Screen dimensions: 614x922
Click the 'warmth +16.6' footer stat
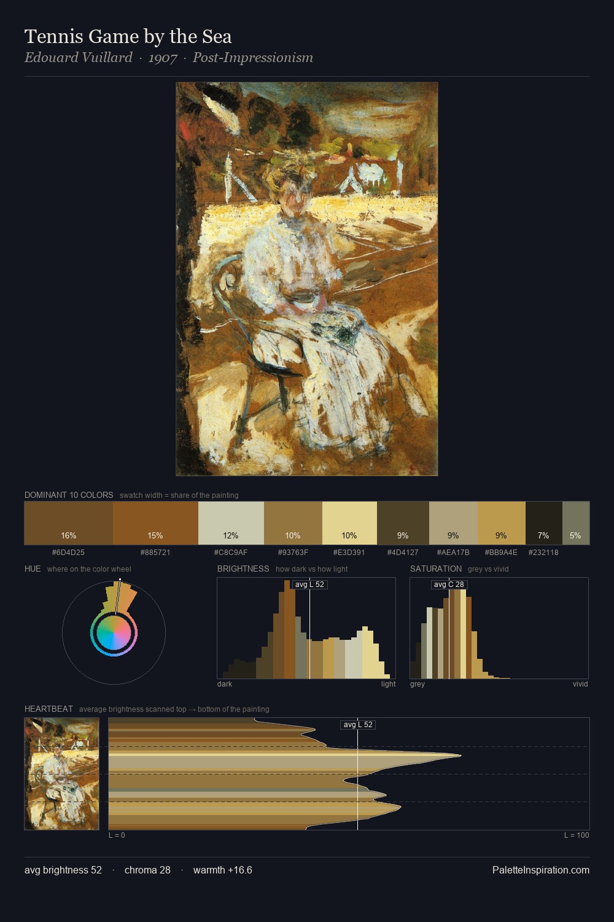pyautogui.click(x=223, y=870)
